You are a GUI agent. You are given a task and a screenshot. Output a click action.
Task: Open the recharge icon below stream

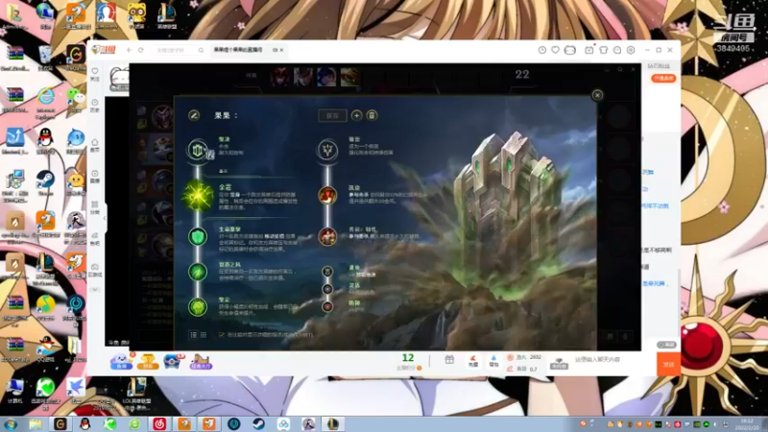473,361
